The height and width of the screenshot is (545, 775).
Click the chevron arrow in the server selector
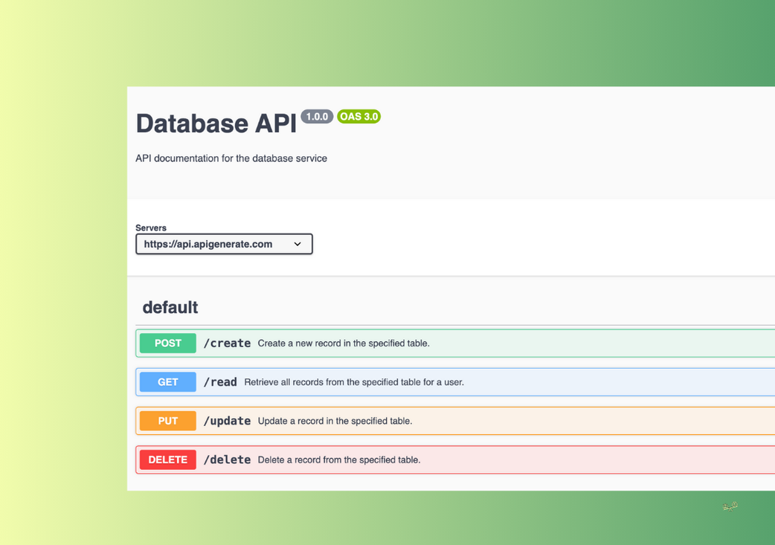(x=298, y=244)
